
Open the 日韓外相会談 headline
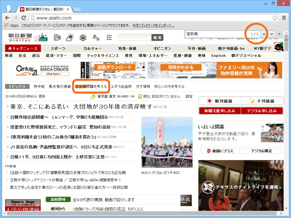59,117
